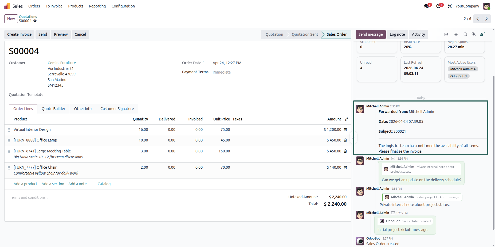This screenshot has width=495, height=247.
Task: Click the Create Invoice button
Action: pos(19,34)
